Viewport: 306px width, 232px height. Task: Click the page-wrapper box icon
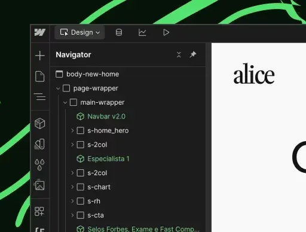(66, 88)
